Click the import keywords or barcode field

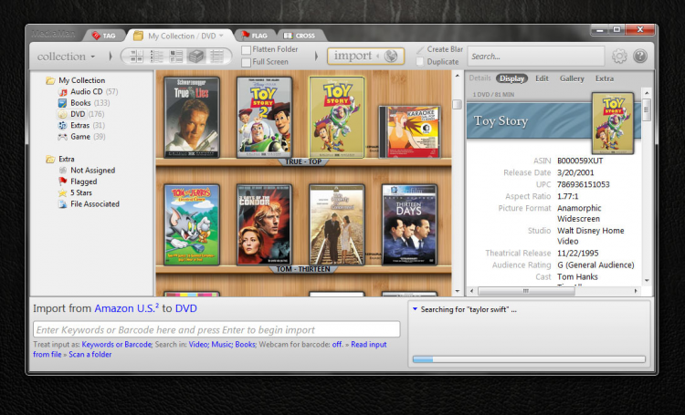216,329
